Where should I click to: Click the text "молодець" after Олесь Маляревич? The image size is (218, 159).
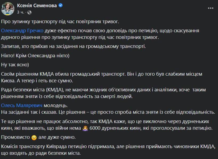[53, 105]
